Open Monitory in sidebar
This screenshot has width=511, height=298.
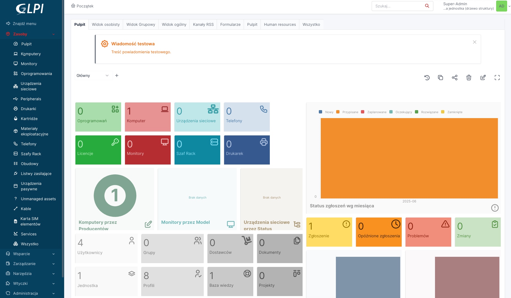tap(29, 64)
